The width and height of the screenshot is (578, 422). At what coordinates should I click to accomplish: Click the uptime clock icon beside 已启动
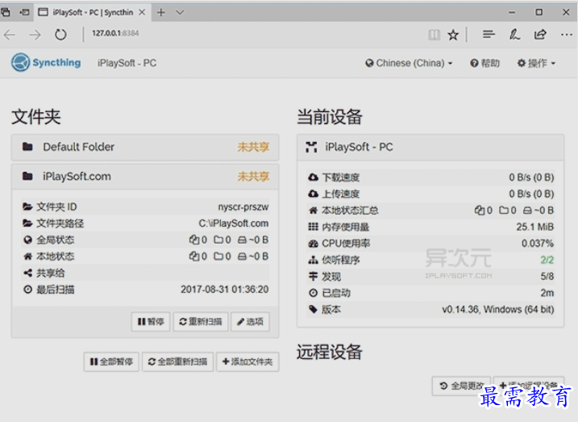(313, 293)
